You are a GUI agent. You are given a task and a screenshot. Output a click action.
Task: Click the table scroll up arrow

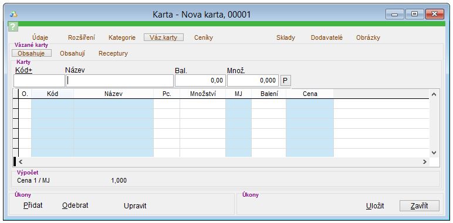click(x=434, y=94)
